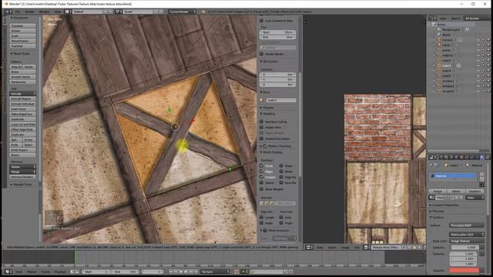
Task: Open the UVs menu in UV editor
Action: pyautogui.click(x=357, y=248)
